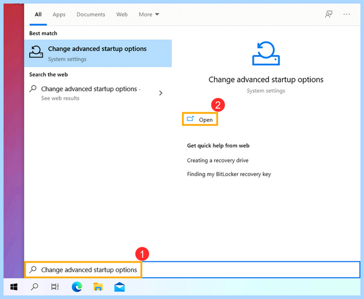Open 'Finding my BitLocker recovery key' link
Viewport: 364px width, 299px height.
tap(229, 174)
